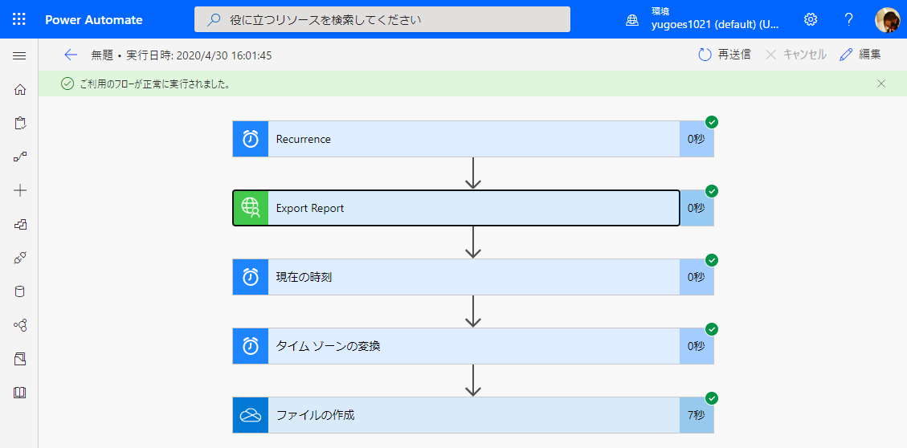Open the environment selector yugoes1021

tap(703, 19)
